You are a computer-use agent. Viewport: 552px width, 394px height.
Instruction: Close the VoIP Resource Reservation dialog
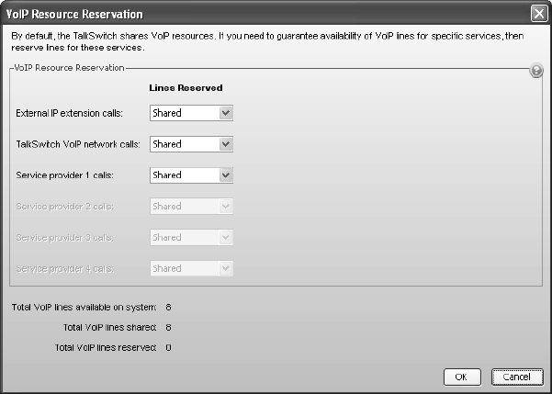tap(539, 14)
